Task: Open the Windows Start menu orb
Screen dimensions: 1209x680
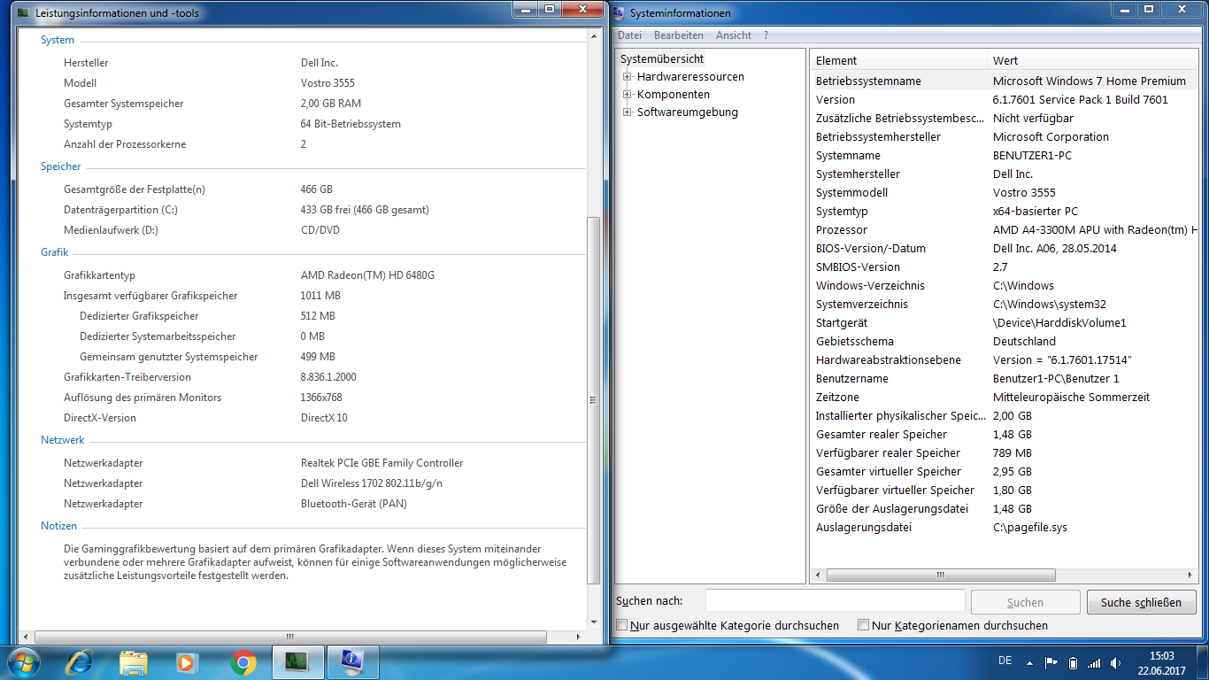Action: (x=25, y=661)
